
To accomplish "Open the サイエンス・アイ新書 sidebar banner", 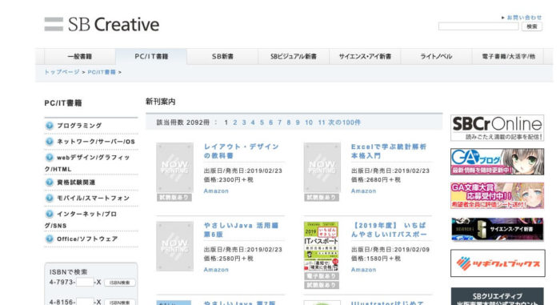I will tap(497, 229).
